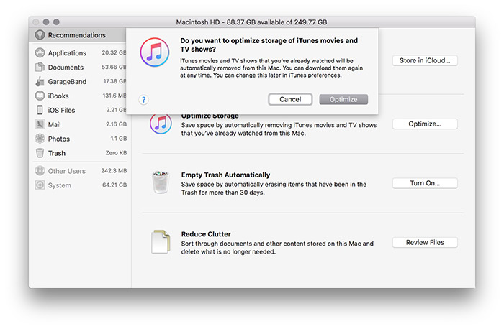The width and height of the screenshot is (504, 329).
Task: Turn On empty trash automatically
Action: (x=425, y=183)
